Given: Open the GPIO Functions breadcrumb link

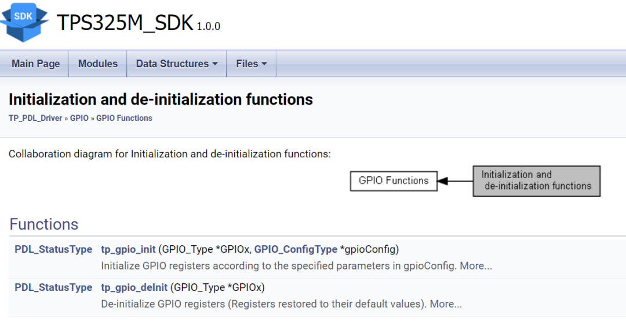Looking at the screenshot, I should [x=124, y=118].
